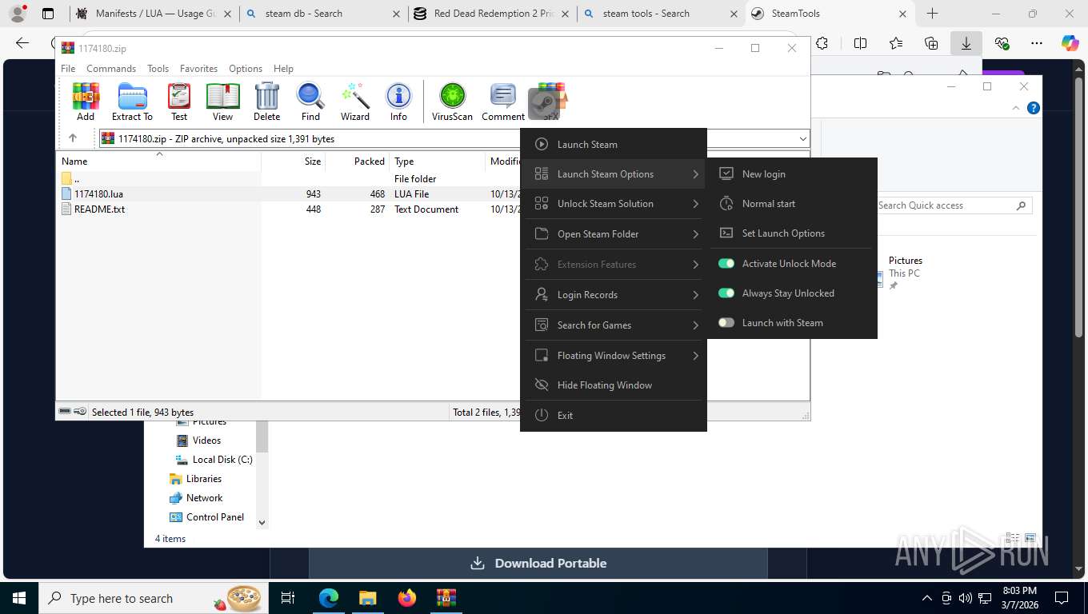1088x614 pixels.
Task: Open browser Favorites star icon
Action: (895, 43)
